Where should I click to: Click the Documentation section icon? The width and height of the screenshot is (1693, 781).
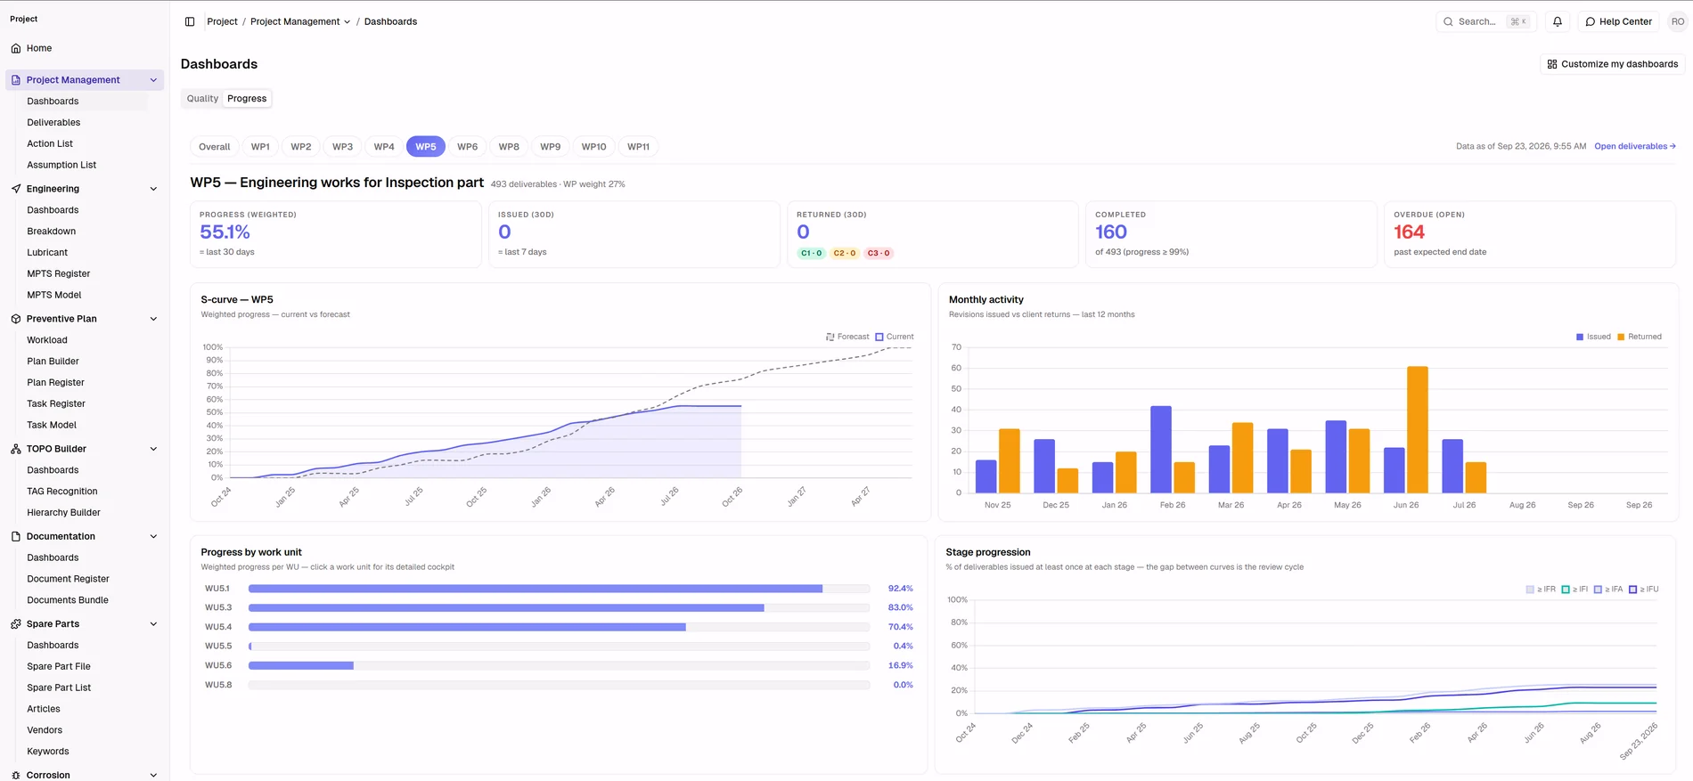click(16, 536)
